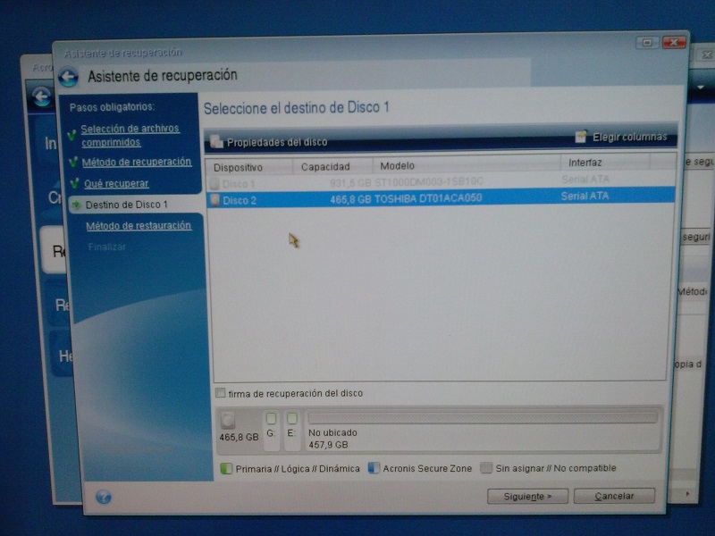Open the Método de restauración step
Viewport: 715px width, 536px height.
point(138,226)
